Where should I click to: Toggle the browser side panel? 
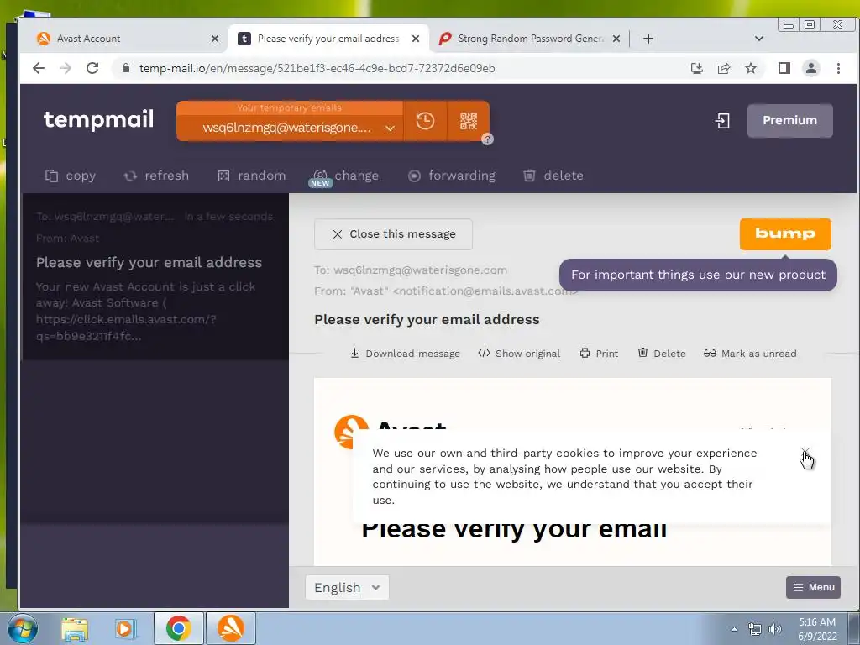point(784,68)
